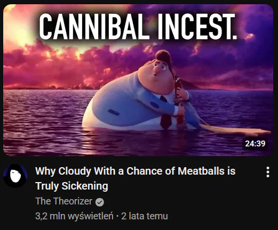Click The Theorizer channel avatar
Viewport: 278px width, 230px height.
pos(15,176)
